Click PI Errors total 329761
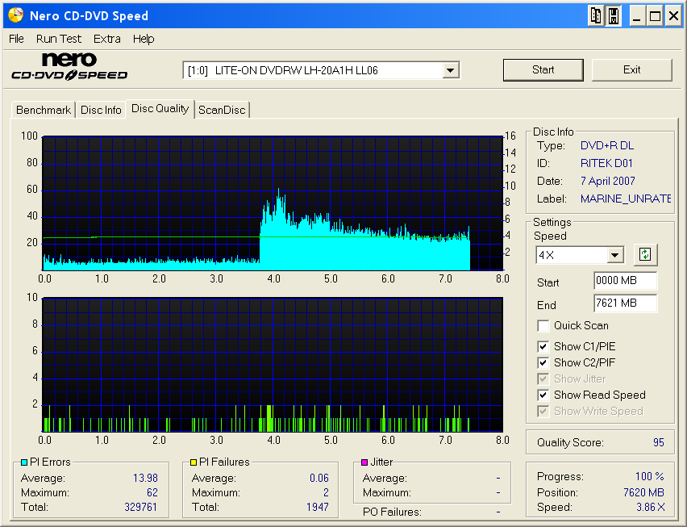The image size is (687, 527). [x=140, y=508]
